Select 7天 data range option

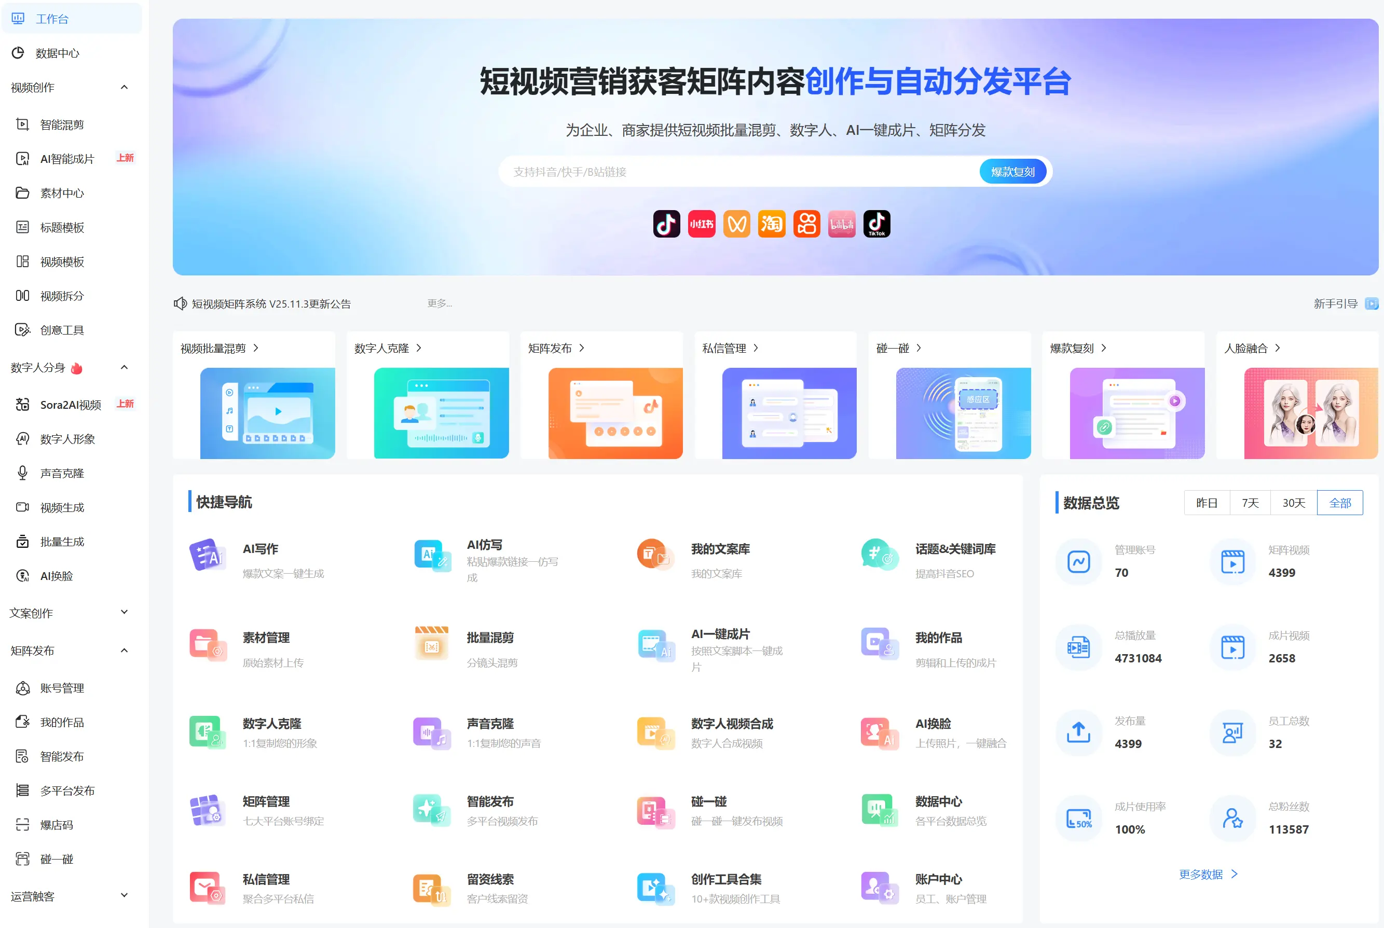coord(1250,503)
